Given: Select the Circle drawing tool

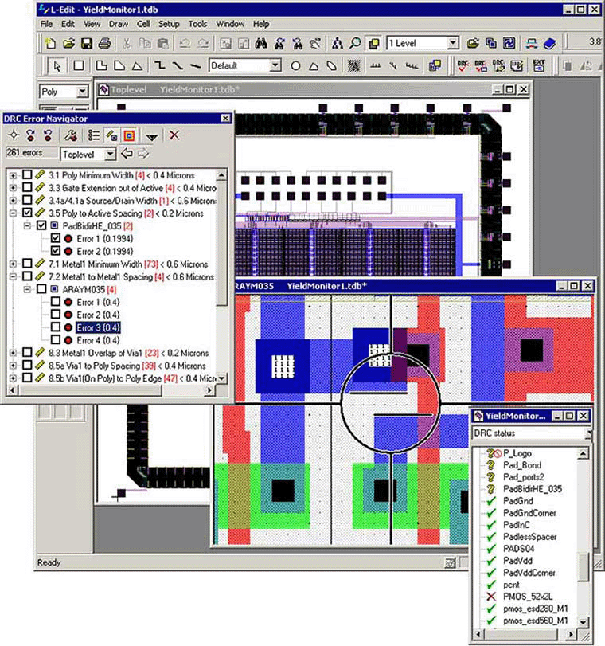Looking at the screenshot, I should tap(296, 65).
